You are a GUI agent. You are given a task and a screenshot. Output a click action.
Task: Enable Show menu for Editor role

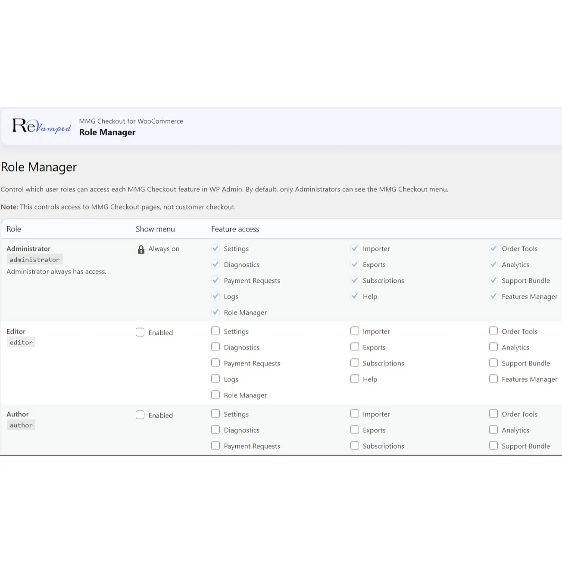140,332
